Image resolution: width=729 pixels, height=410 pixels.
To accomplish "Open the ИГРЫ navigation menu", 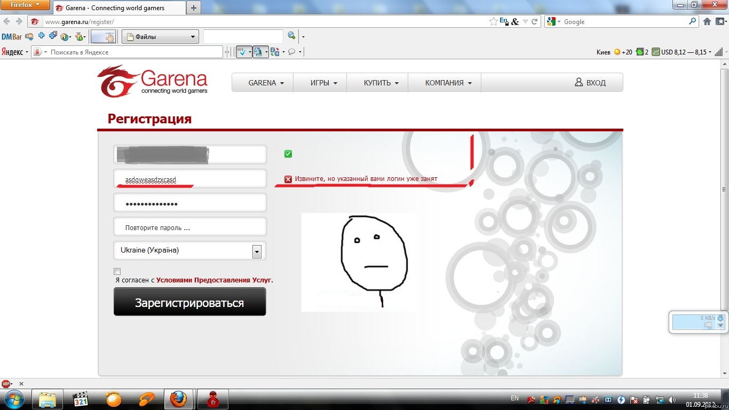I will pyautogui.click(x=324, y=83).
